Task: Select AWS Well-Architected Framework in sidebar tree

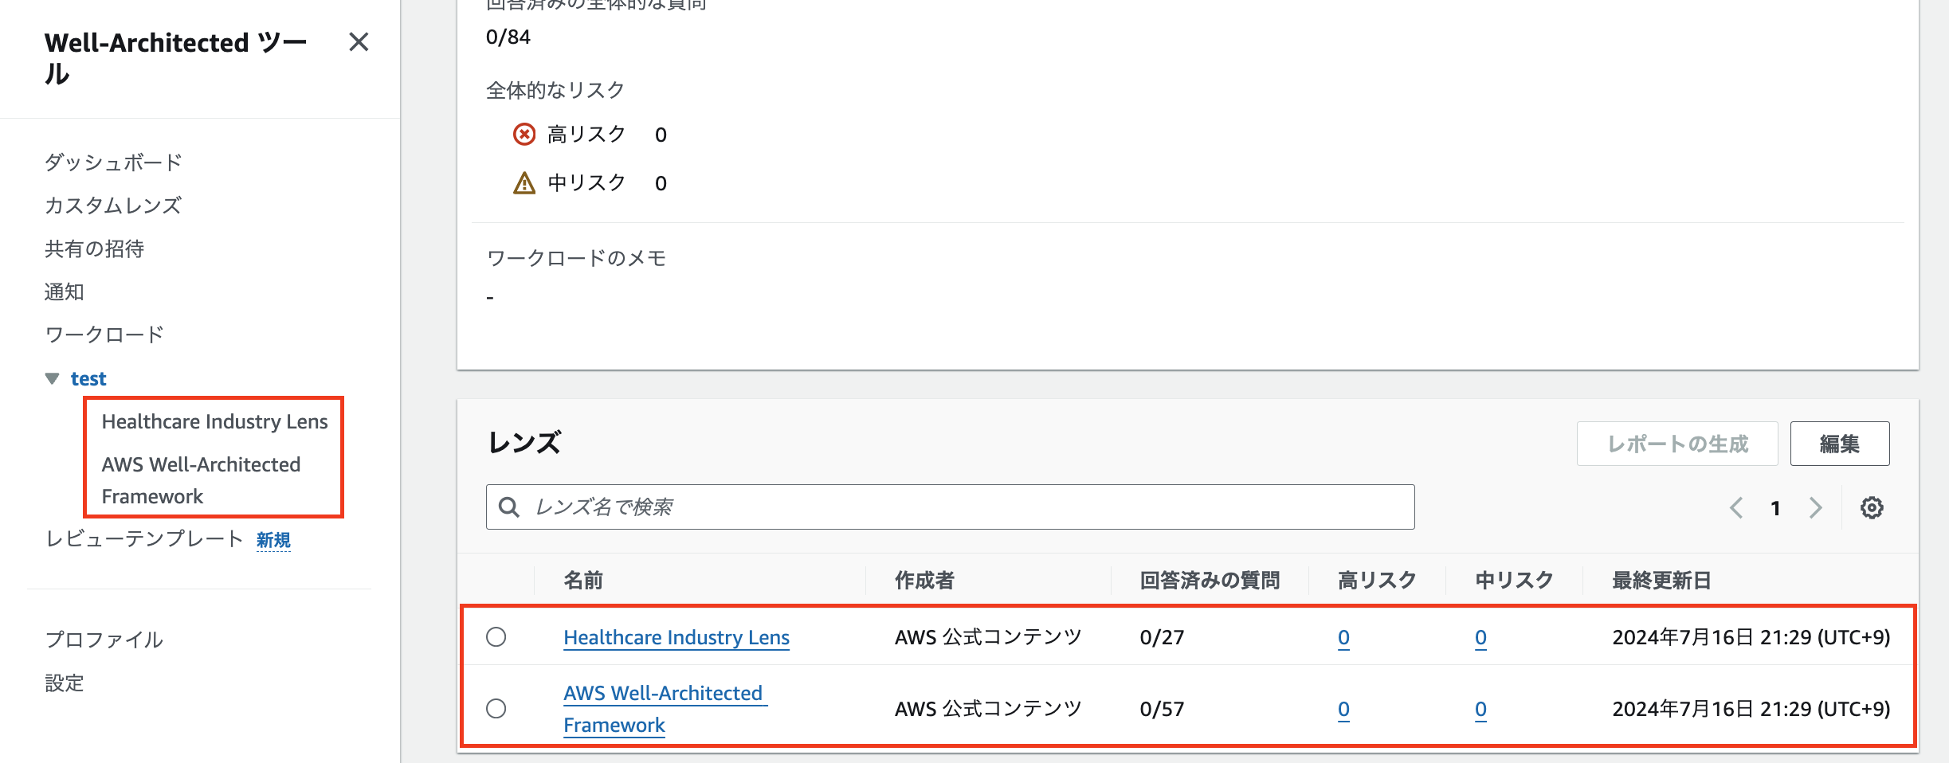Action: pos(202,480)
